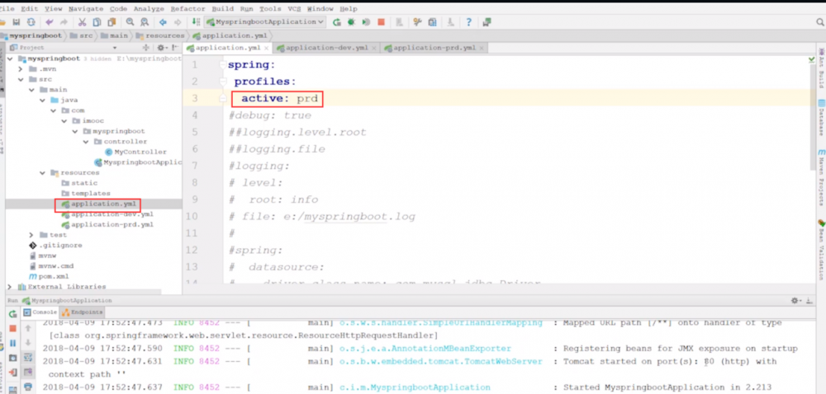The image size is (826, 394).
Task: Print console output icon
Action: click(x=28, y=387)
